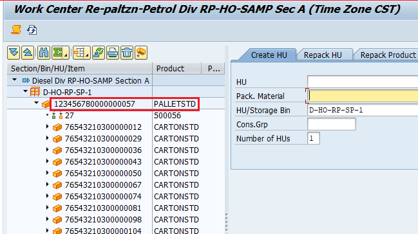Screen dimensions: 418x234
Task: Click the carton icon beside 76543210300000074
Action: tap(57, 197)
